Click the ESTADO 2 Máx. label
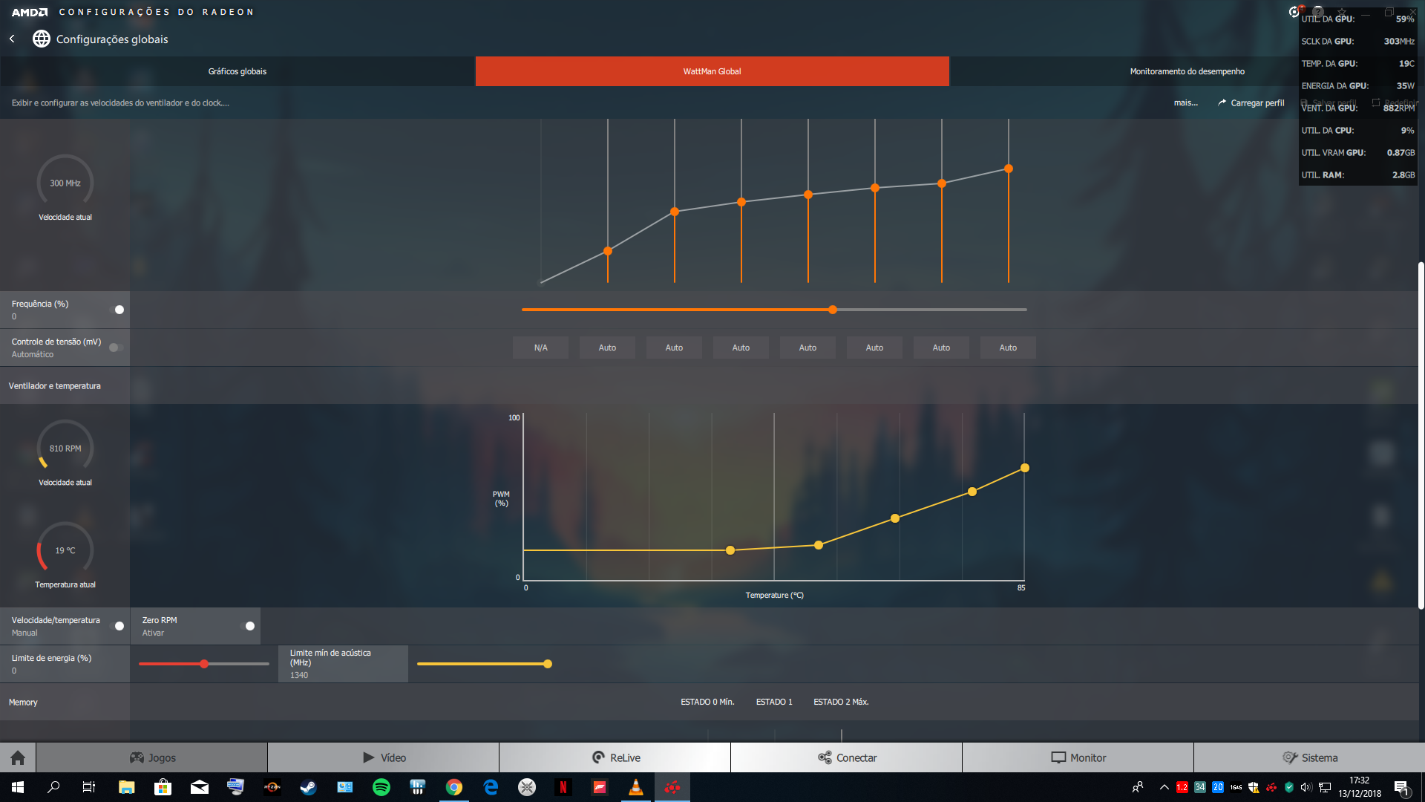1425x802 pixels. 841,702
